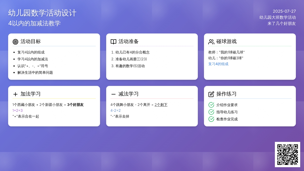Click the text 介绍作业要求
Image resolution: width=304 pixels, height=171 pixels.
point(227,105)
